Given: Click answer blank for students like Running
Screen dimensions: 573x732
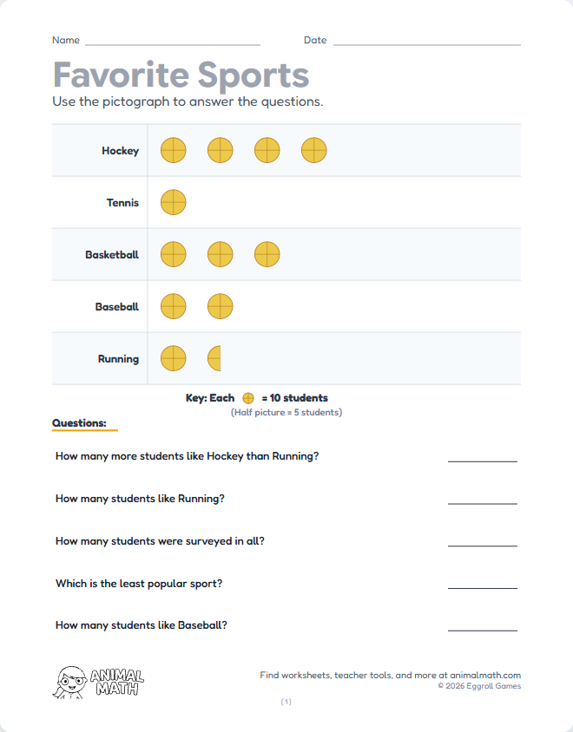Looking at the screenshot, I should [x=482, y=500].
